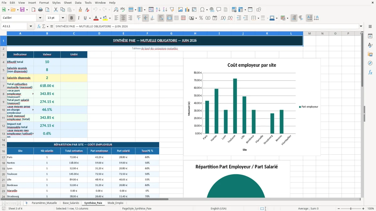Toggle Center Vertically alignment
This screenshot has width=376, height=211.
(145, 18)
